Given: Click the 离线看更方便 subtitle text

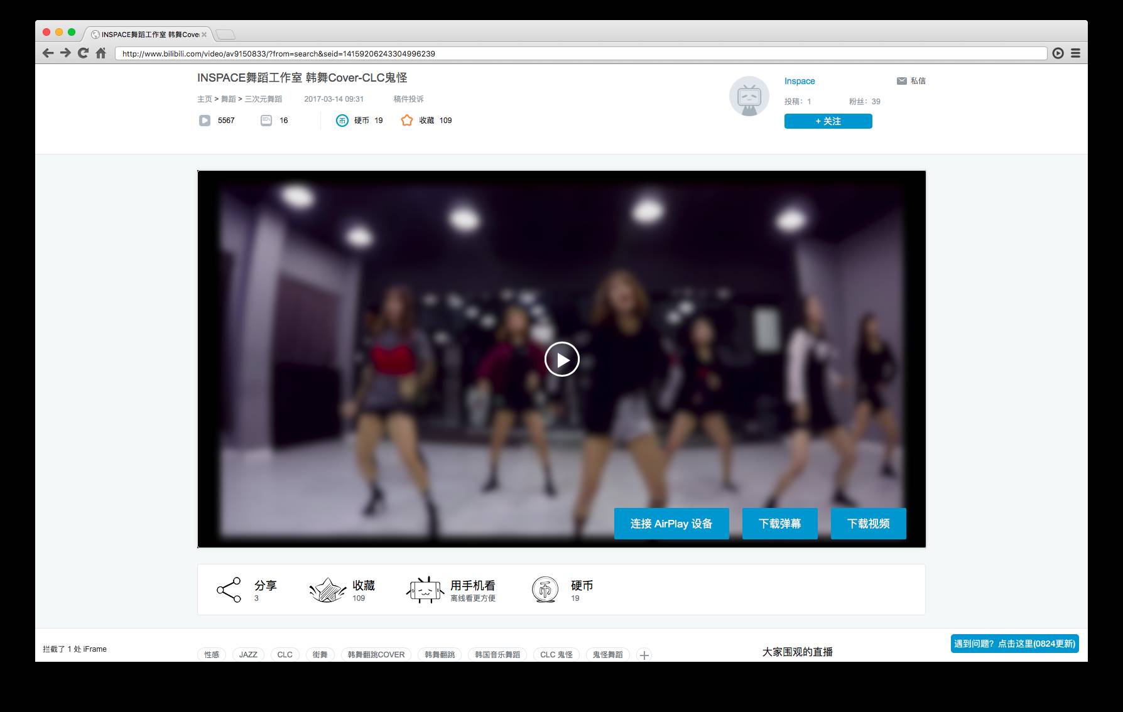Looking at the screenshot, I should (473, 598).
